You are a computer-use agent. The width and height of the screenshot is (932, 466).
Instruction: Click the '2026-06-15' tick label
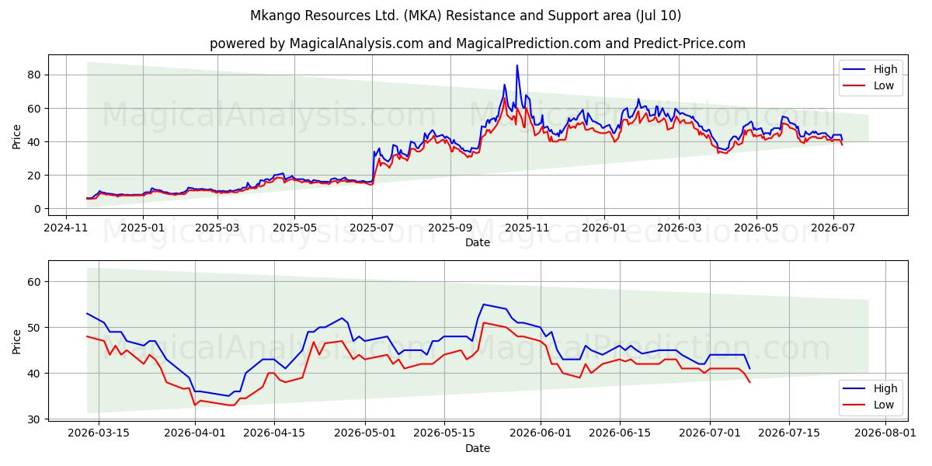pos(619,433)
